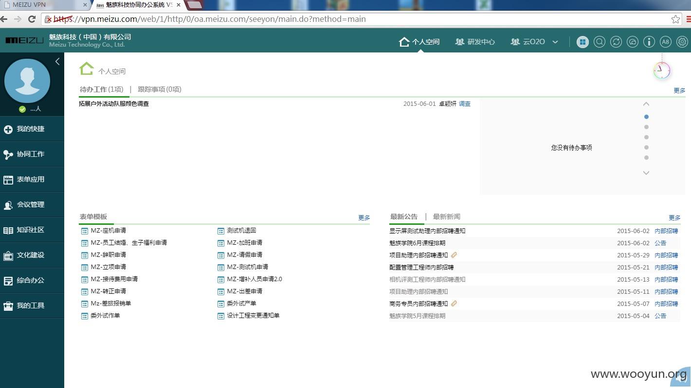Open 拓展户外活动队服颜色调查 item
Image resolution: width=691 pixels, height=388 pixels.
[114, 103]
